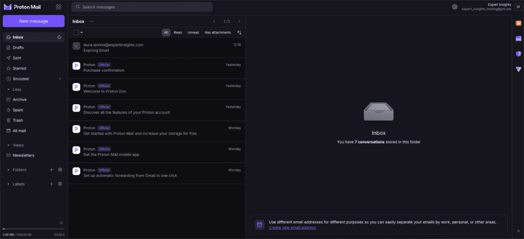The image size is (524, 239).
Task: Open Set up automatic forwarding from Gmail email
Action: pyautogui.click(x=157, y=173)
